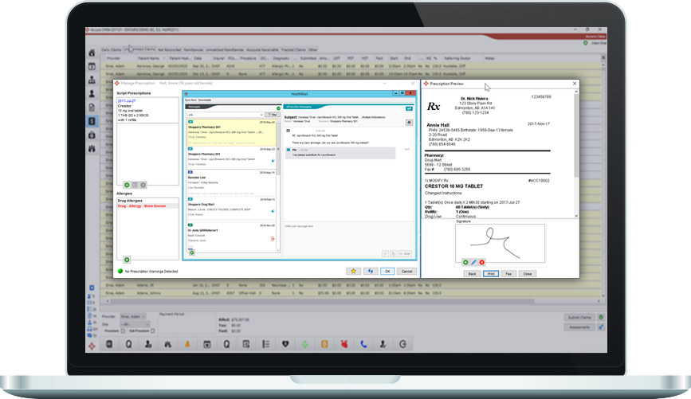
Task: Click the binoculars search icon in sidebar
Action: (92, 149)
